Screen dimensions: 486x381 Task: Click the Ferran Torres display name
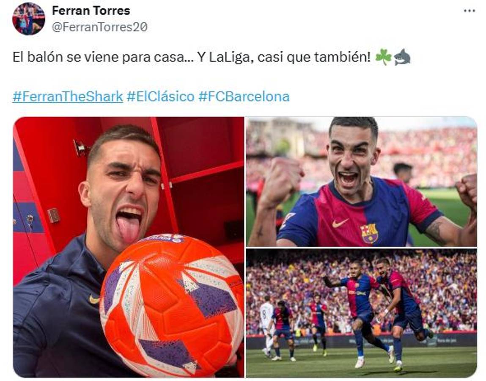(x=91, y=11)
